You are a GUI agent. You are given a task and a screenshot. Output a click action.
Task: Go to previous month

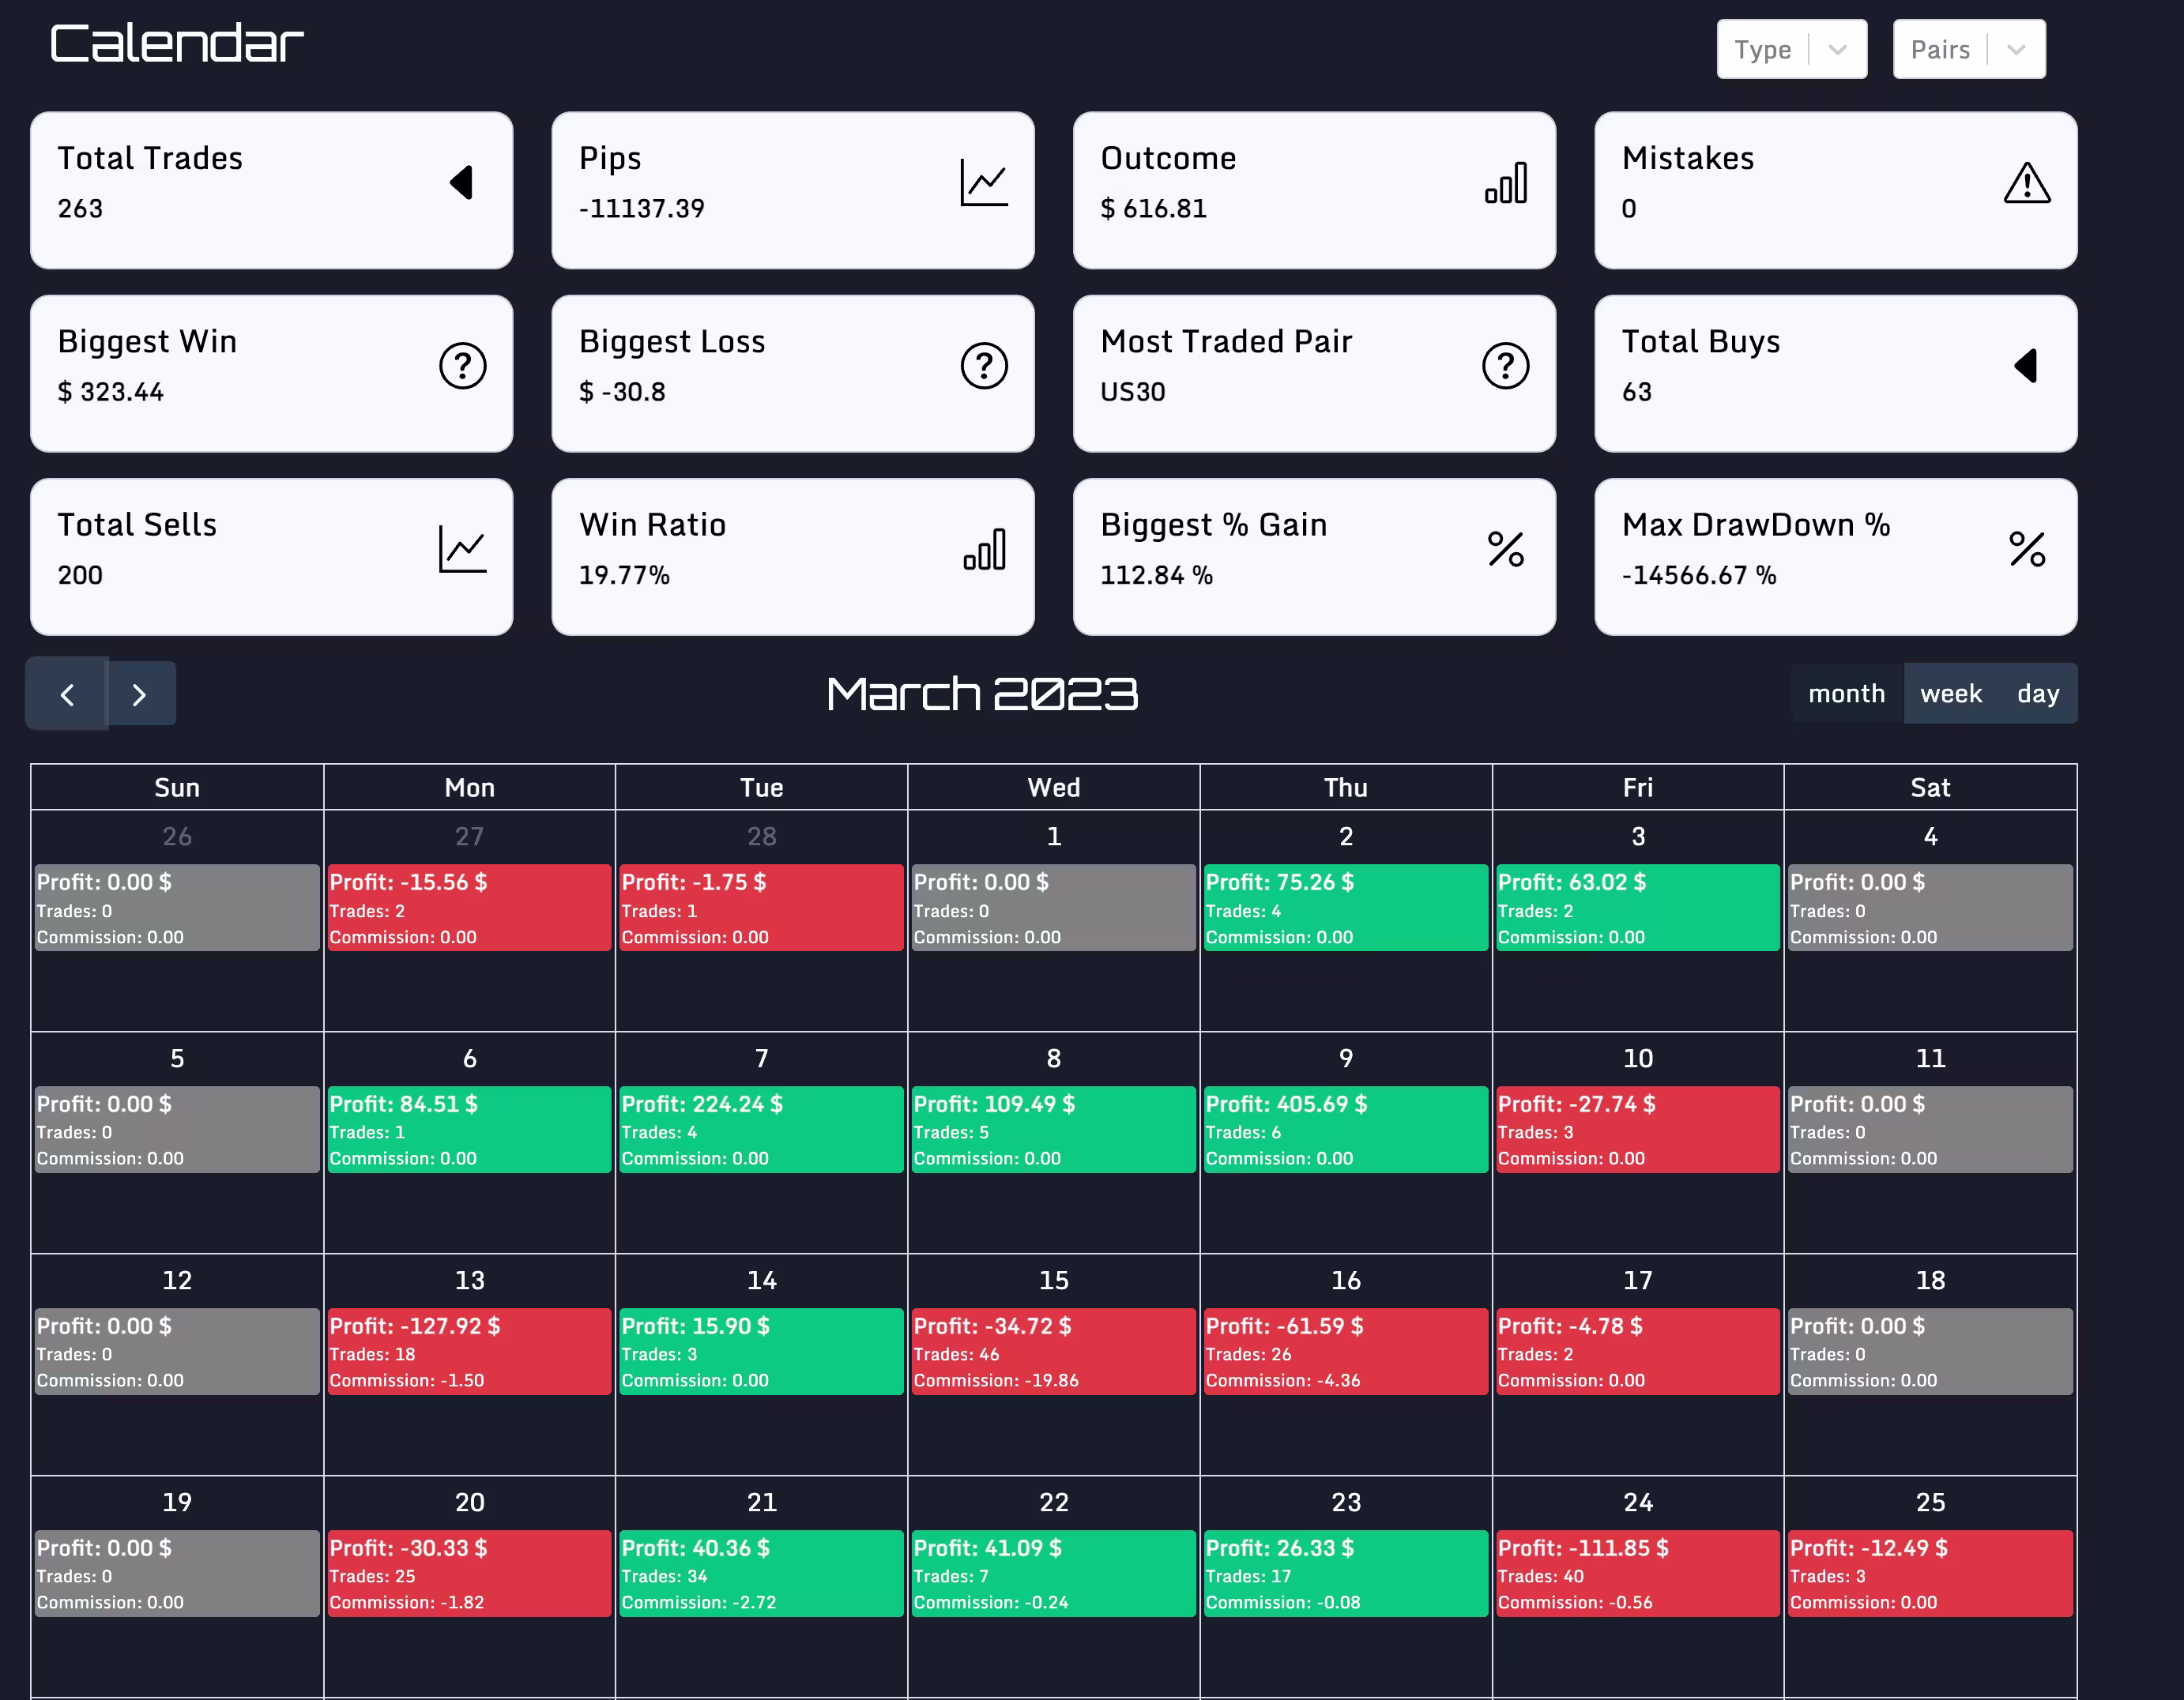[67, 694]
